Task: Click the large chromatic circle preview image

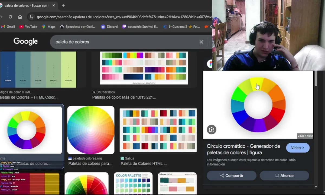Action: point(258,105)
